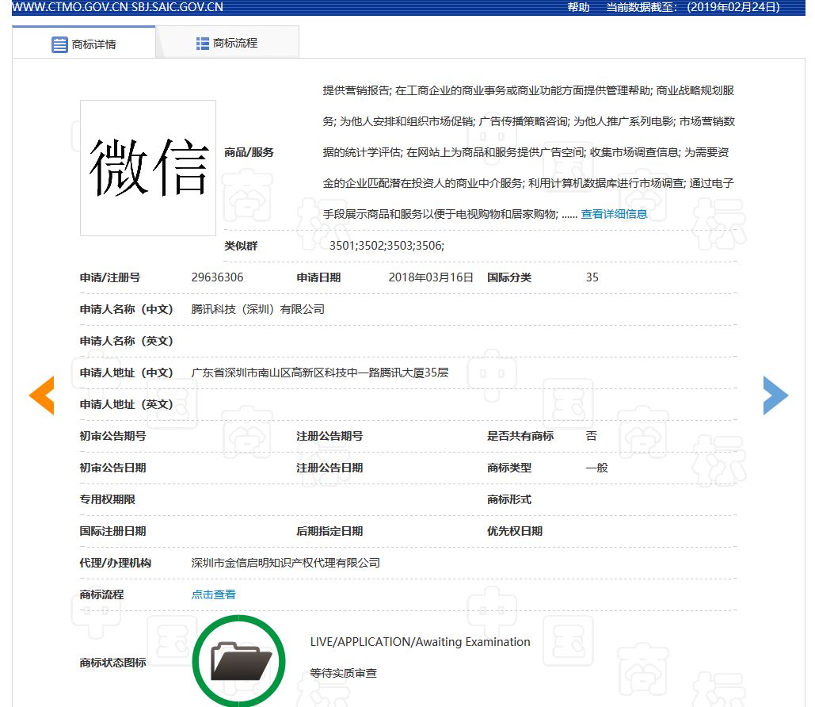Click the 商标详情 list icon
Image resolution: width=815 pixels, height=707 pixels.
tap(59, 44)
